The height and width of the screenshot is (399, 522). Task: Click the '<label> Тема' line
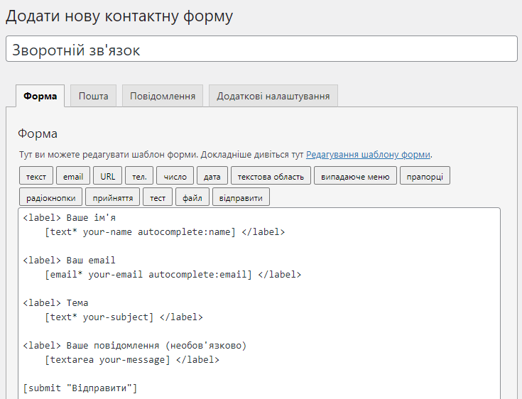pos(55,303)
